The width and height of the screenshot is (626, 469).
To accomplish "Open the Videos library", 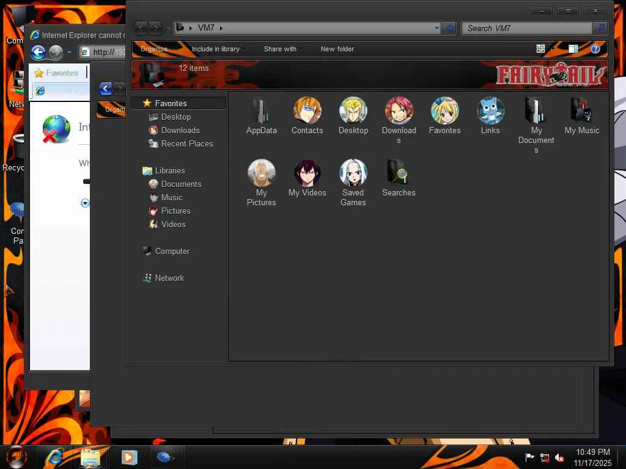I will [173, 224].
